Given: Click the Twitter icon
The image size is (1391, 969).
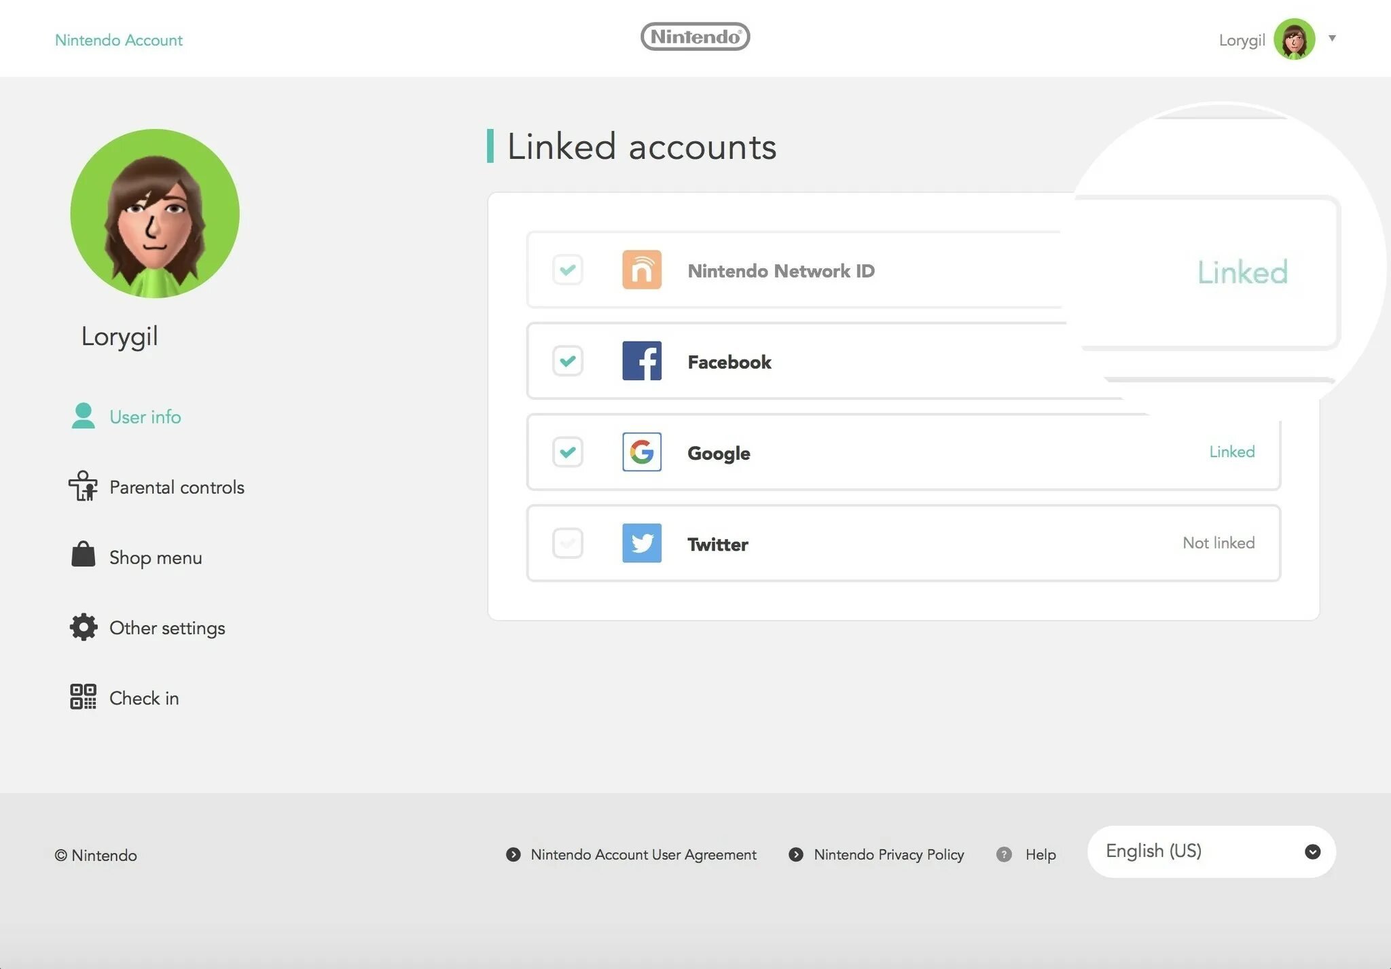Looking at the screenshot, I should (x=640, y=543).
